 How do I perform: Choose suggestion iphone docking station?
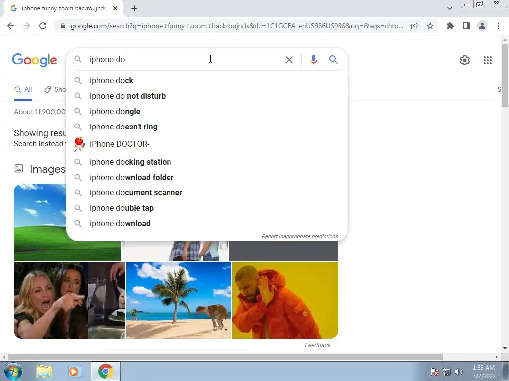coord(207,162)
